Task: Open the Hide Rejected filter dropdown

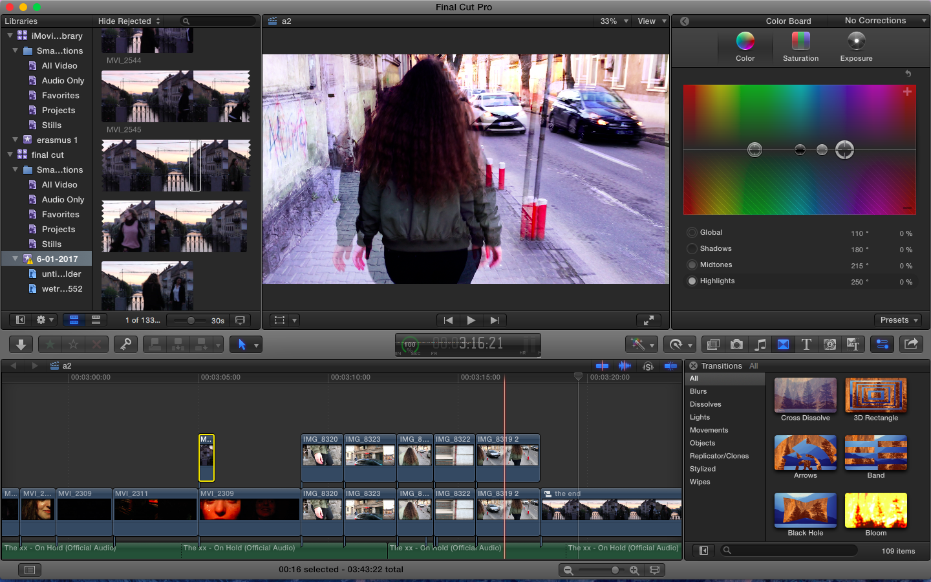Action: 129,21
